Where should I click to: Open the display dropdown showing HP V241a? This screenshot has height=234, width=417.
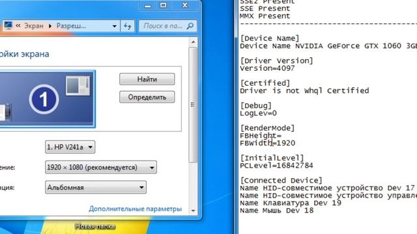click(x=70, y=147)
